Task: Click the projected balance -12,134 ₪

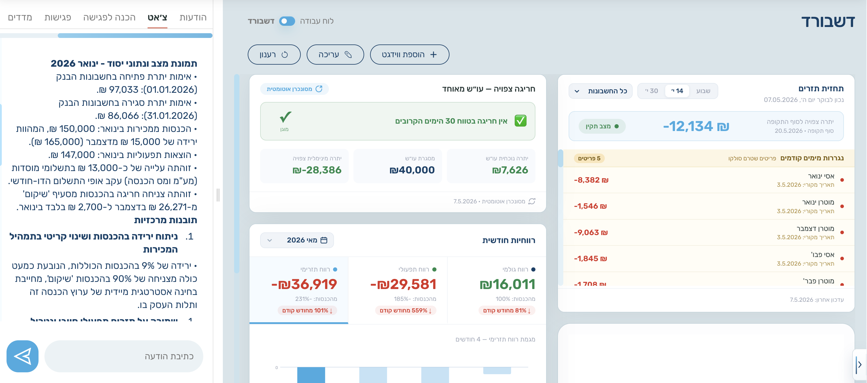Action: [696, 126]
